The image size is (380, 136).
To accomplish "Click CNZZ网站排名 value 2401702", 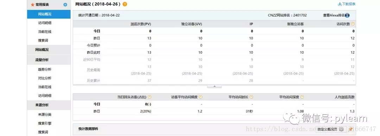I will click(x=300, y=15).
